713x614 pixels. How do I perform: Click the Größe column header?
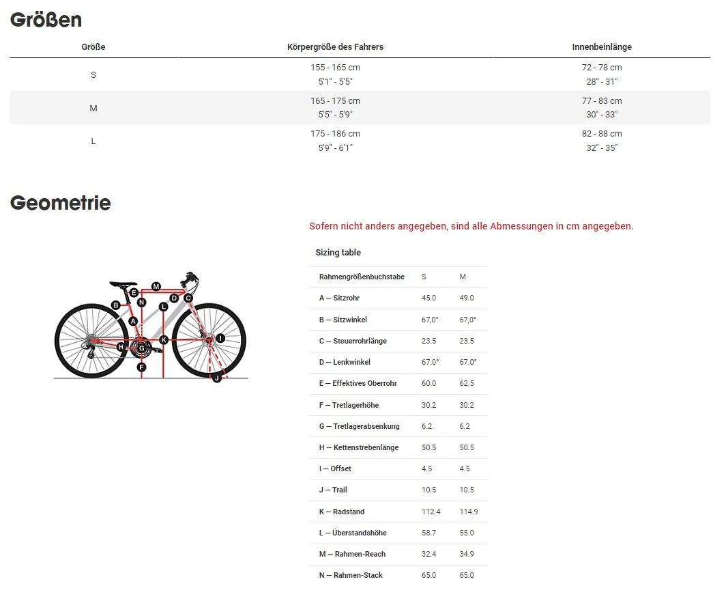click(93, 47)
